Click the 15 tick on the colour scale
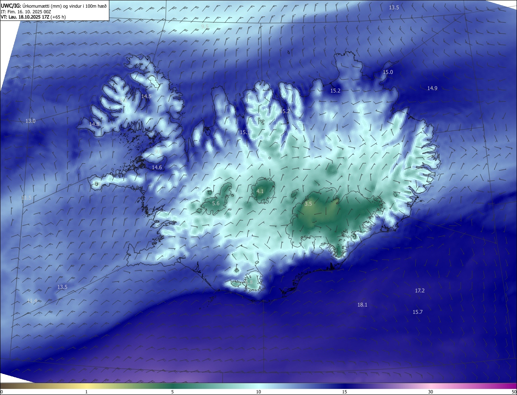The image size is (517, 395). click(345, 392)
